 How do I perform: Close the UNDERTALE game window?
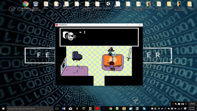tap(139, 25)
